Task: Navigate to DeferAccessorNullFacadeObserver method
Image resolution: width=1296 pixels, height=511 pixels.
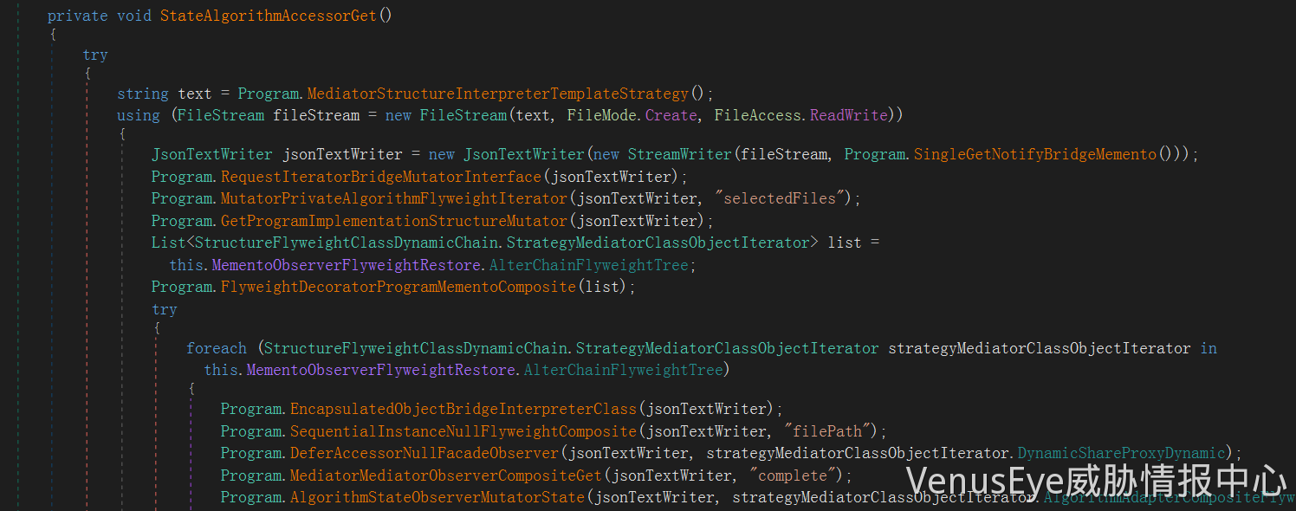Action: (x=424, y=453)
